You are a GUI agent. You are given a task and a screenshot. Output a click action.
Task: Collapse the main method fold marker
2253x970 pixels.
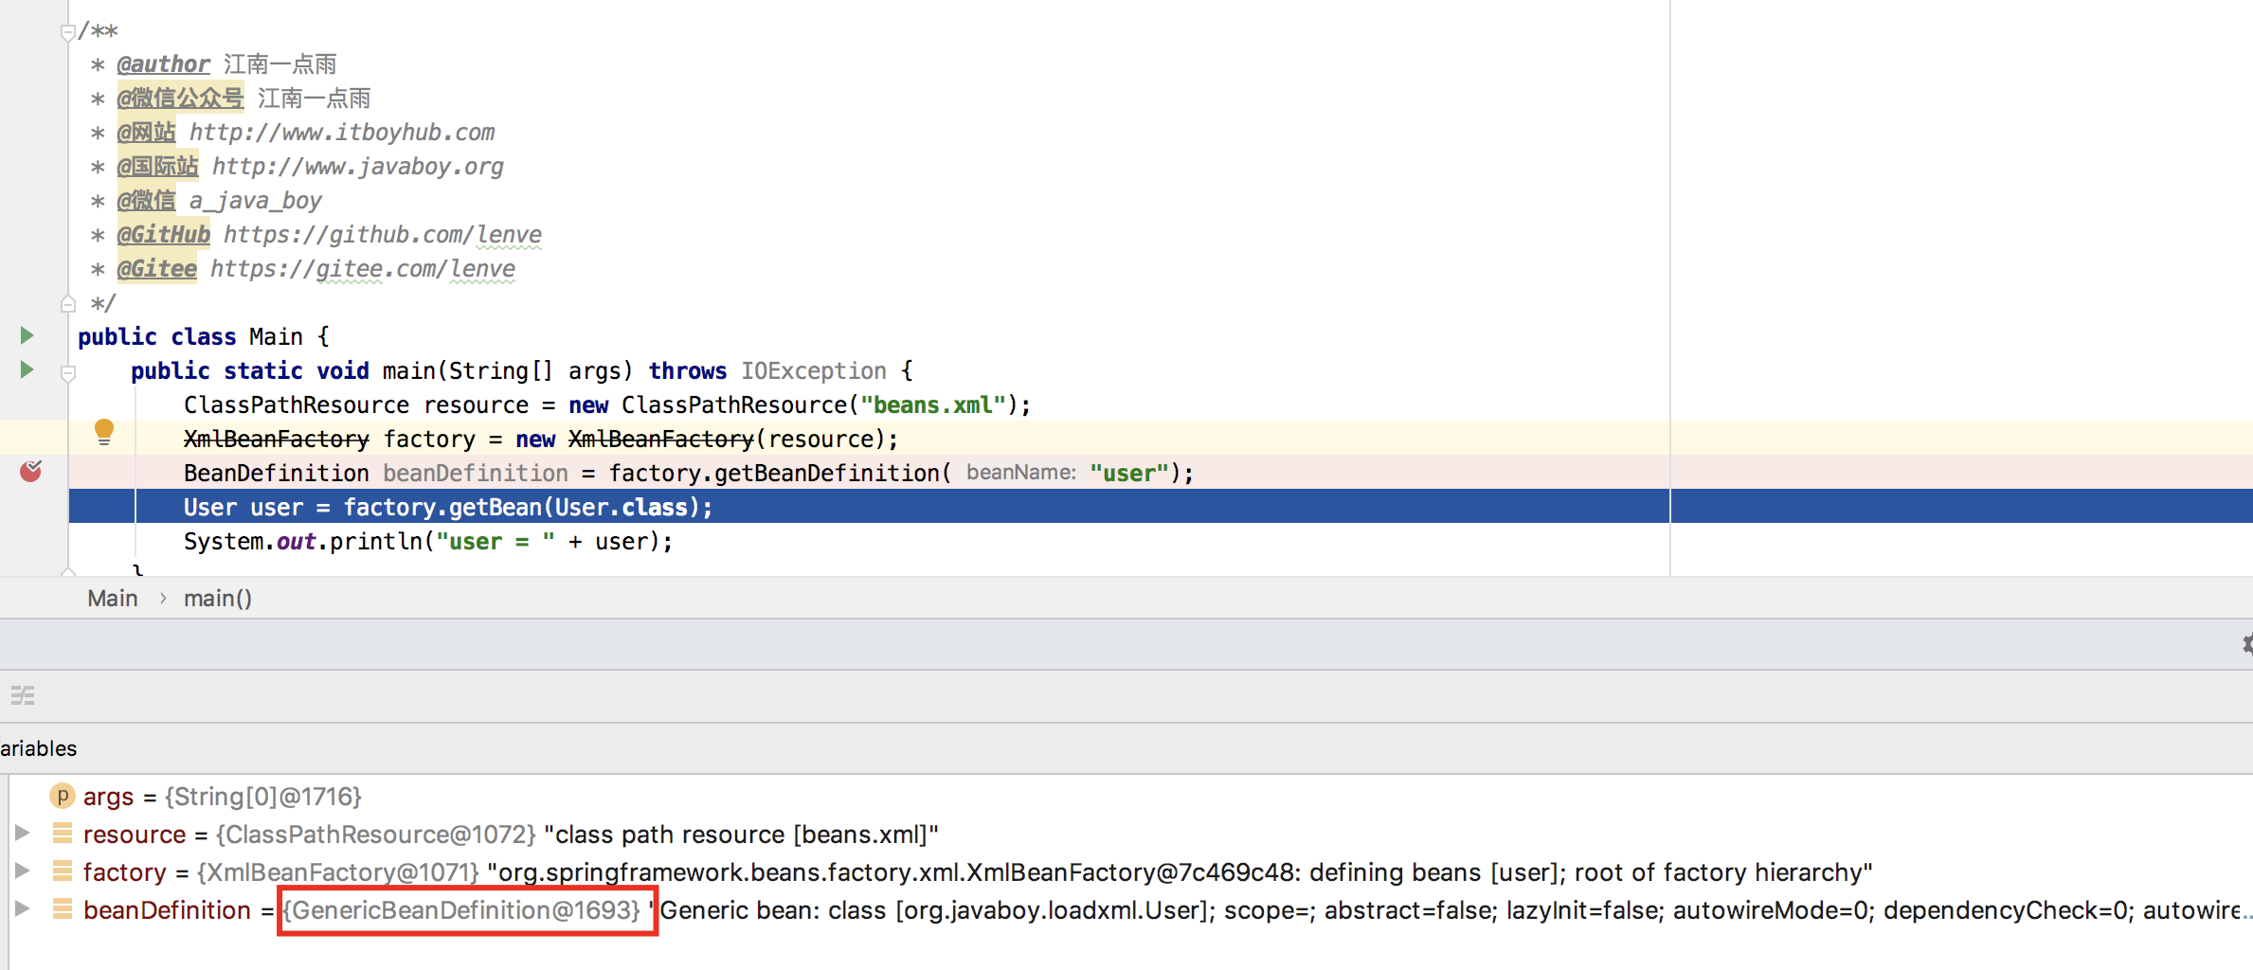pos(67,373)
